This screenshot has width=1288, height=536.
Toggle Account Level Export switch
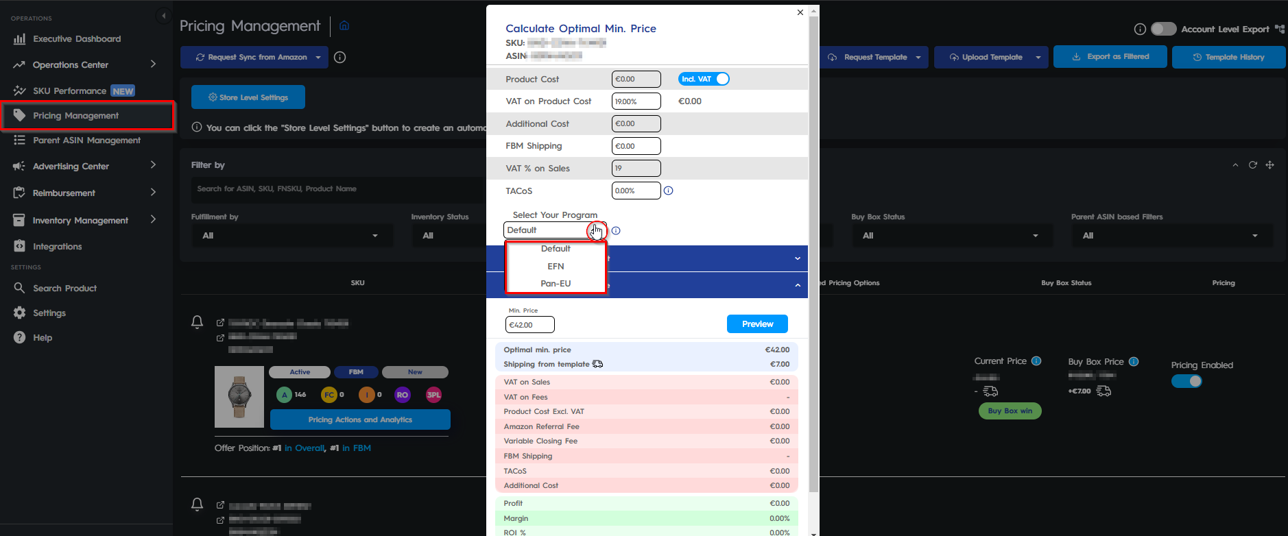pos(1163,29)
